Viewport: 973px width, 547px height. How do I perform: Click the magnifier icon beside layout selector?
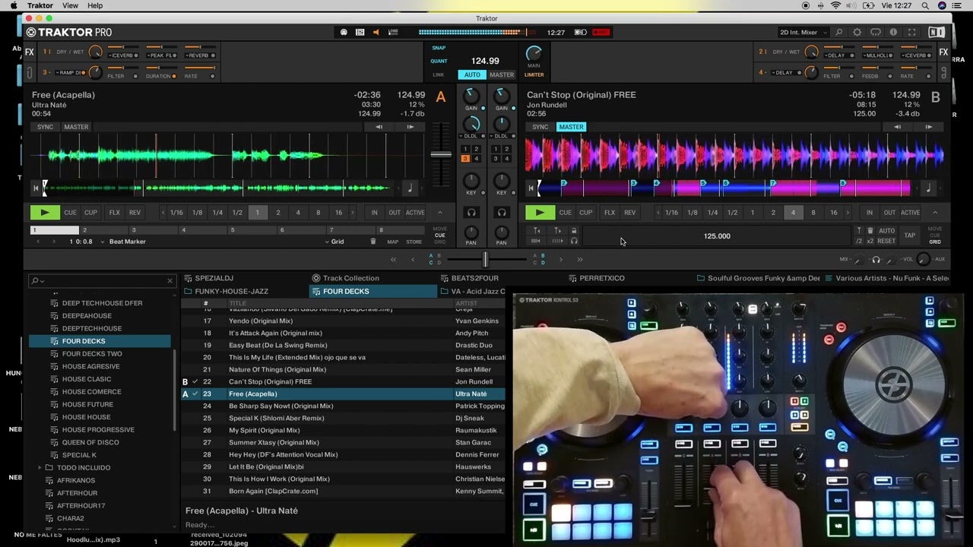(838, 32)
